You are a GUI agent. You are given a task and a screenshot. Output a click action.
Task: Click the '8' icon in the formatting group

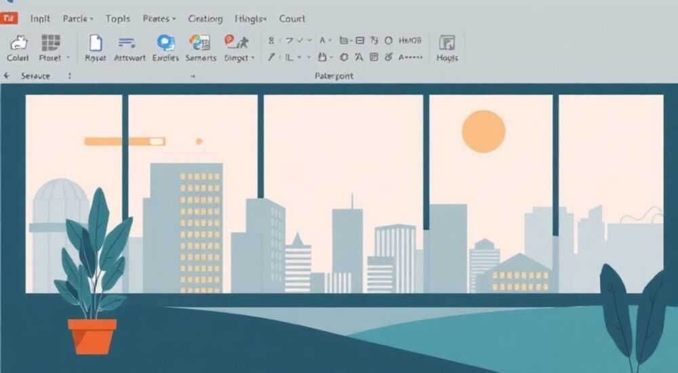point(271,40)
